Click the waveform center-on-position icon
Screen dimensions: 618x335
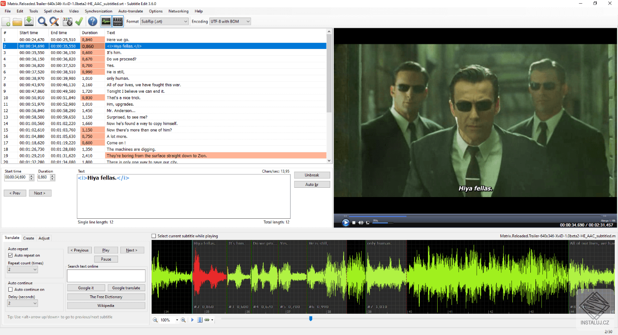coord(200,320)
